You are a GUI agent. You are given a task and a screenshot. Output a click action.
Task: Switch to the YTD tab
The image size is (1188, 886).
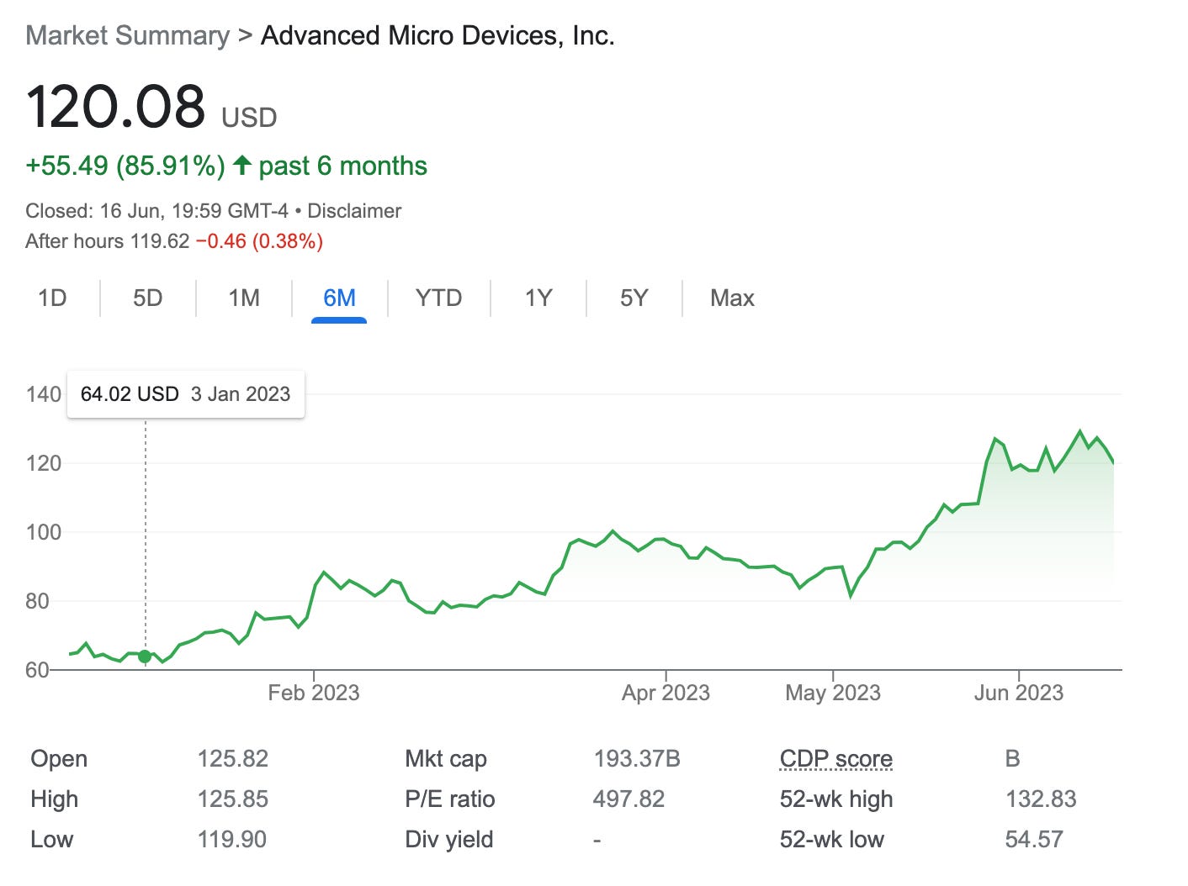438,298
